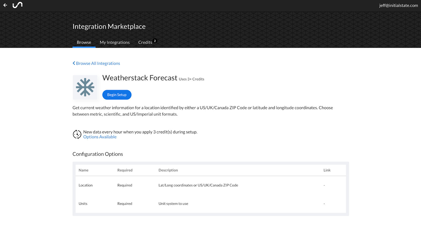Click the Link column header
The height and width of the screenshot is (246, 421).
327,170
